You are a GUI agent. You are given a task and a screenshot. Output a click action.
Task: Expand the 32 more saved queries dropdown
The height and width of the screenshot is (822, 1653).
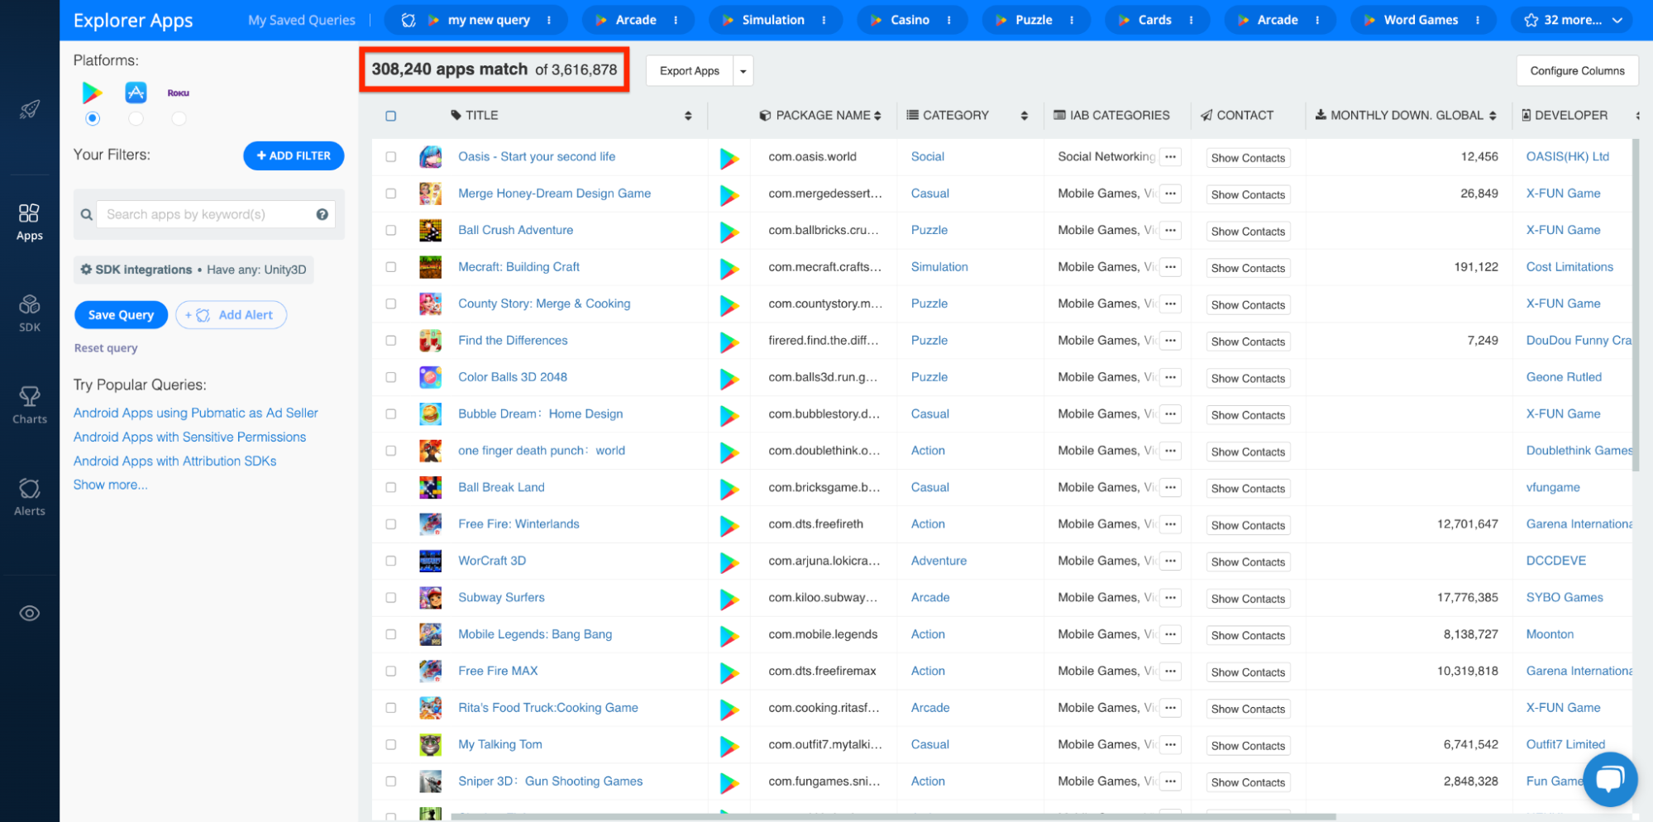pos(1571,20)
